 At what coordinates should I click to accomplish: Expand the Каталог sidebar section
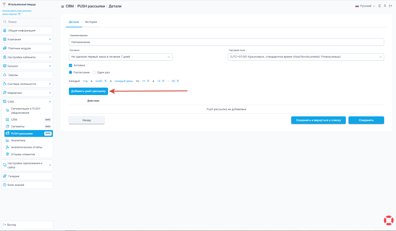coord(27,66)
